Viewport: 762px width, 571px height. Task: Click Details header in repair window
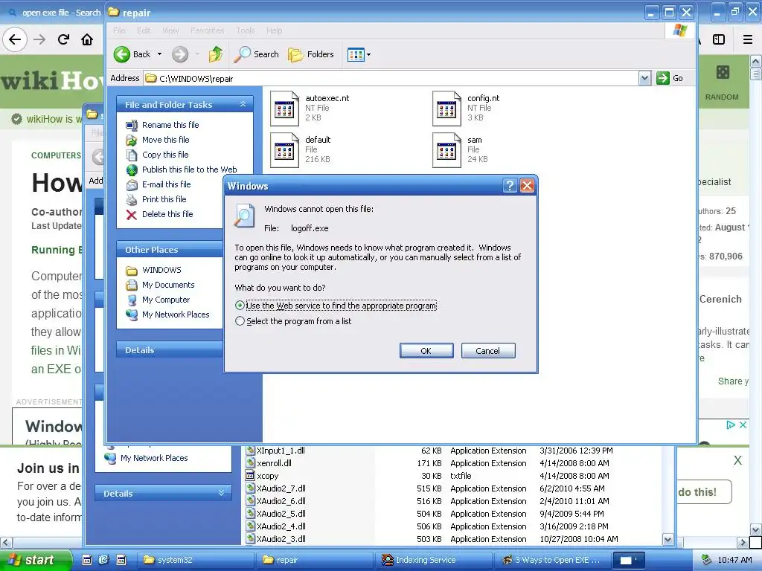170,350
